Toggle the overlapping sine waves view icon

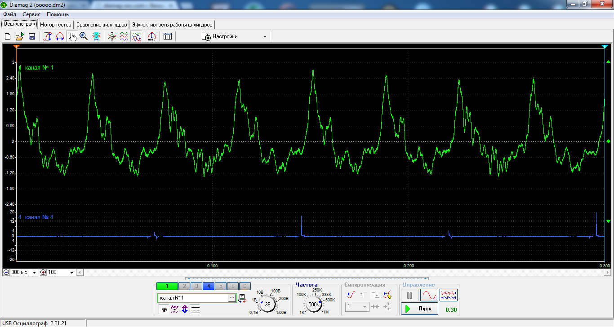tap(136, 37)
